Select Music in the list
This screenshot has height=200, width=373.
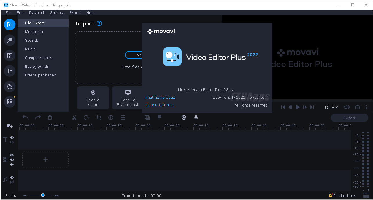coord(43,49)
